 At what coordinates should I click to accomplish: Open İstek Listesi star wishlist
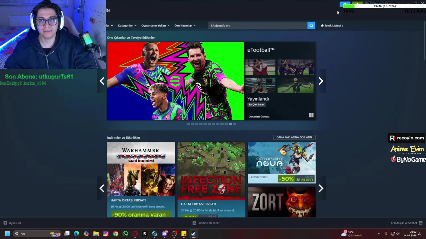coord(331,26)
